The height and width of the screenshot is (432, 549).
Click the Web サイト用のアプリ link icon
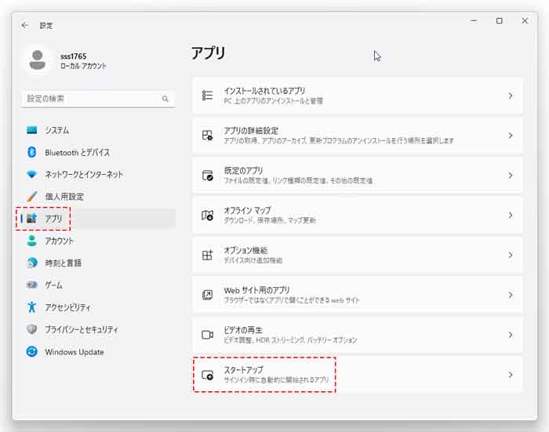pos(207,295)
